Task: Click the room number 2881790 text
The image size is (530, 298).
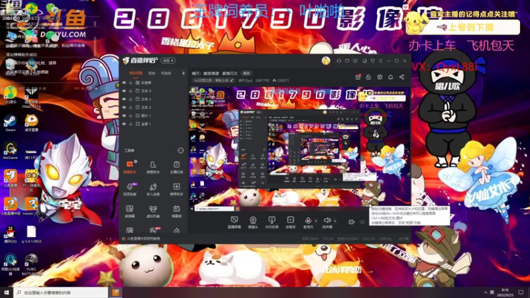Action: 262,80
